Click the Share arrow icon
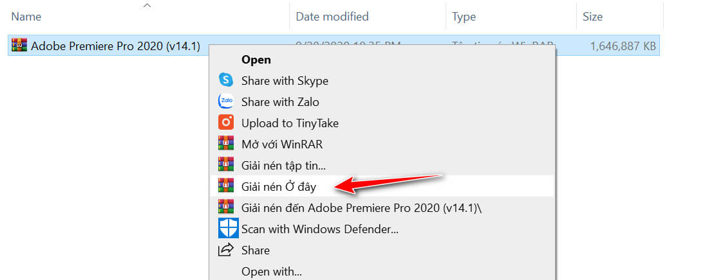The width and height of the screenshot is (707, 280). pyautogui.click(x=226, y=250)
